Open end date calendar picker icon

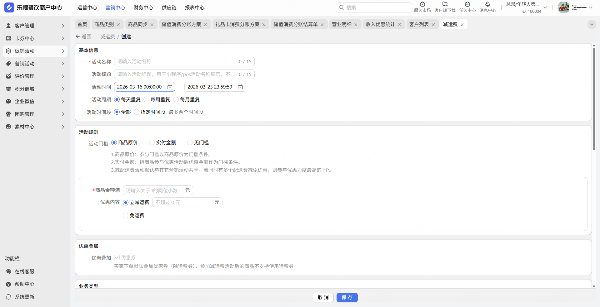click(x=240, y=87)
